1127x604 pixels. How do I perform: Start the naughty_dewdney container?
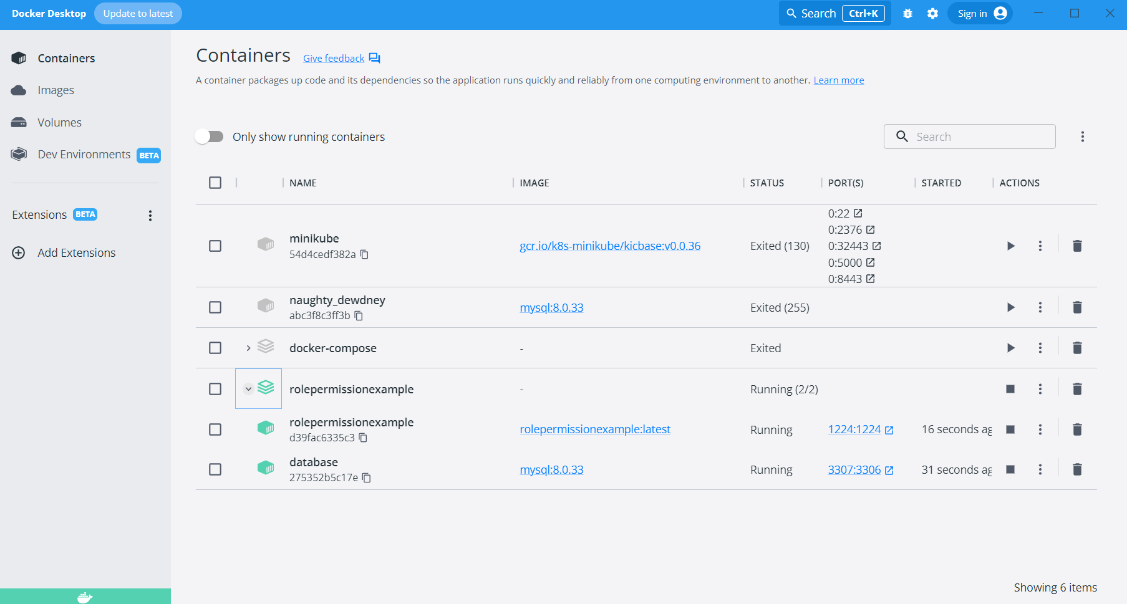(x=1010, y=307)
